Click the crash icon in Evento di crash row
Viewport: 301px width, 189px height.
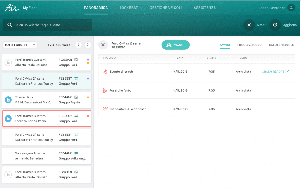tap(105, 72)
